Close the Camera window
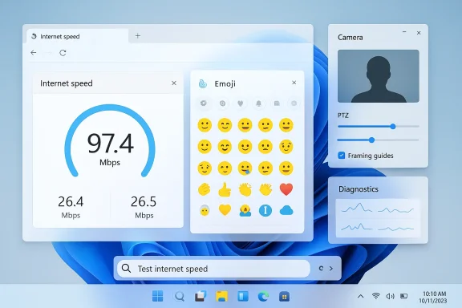 click(x=419, y=33)
